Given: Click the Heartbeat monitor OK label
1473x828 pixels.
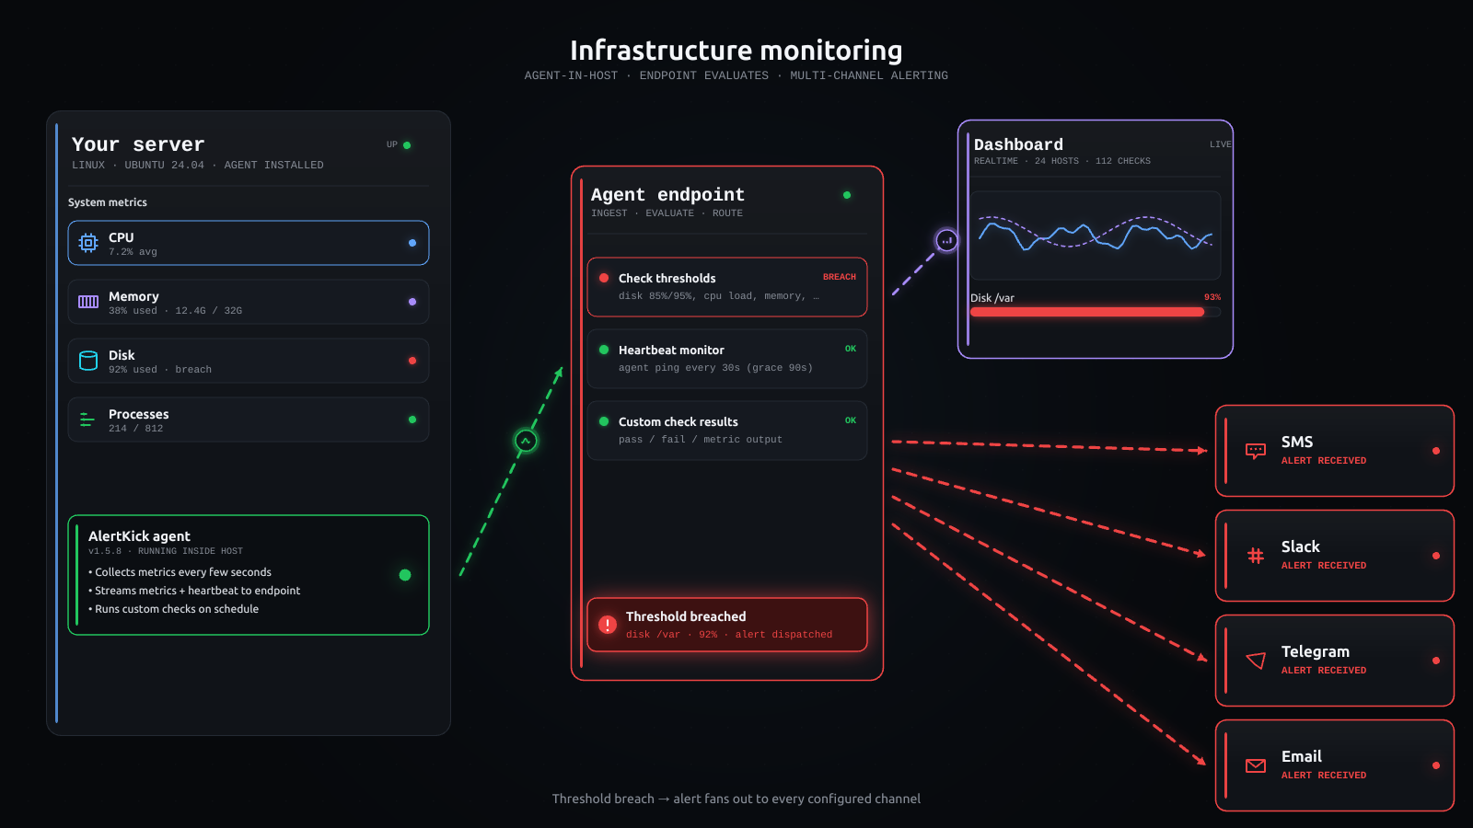Looking at the screenshot, I should [x=851, y=349].
